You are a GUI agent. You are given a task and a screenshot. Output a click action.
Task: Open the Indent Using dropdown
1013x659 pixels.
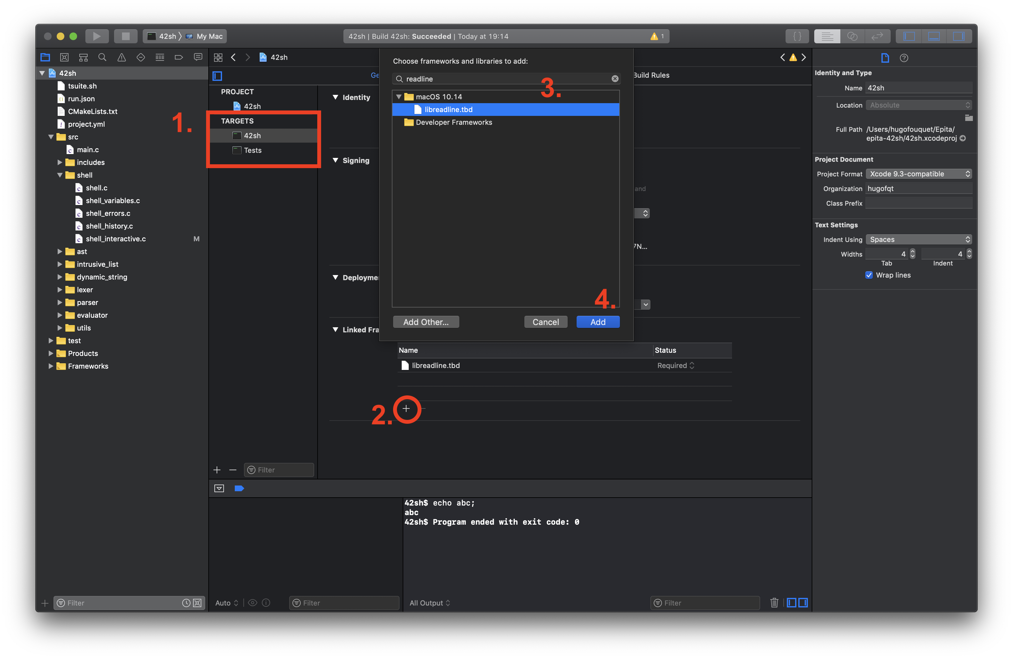[x=918, y=239]
